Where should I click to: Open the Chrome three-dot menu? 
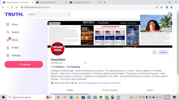pyautogui.click(x=176, y=7)
